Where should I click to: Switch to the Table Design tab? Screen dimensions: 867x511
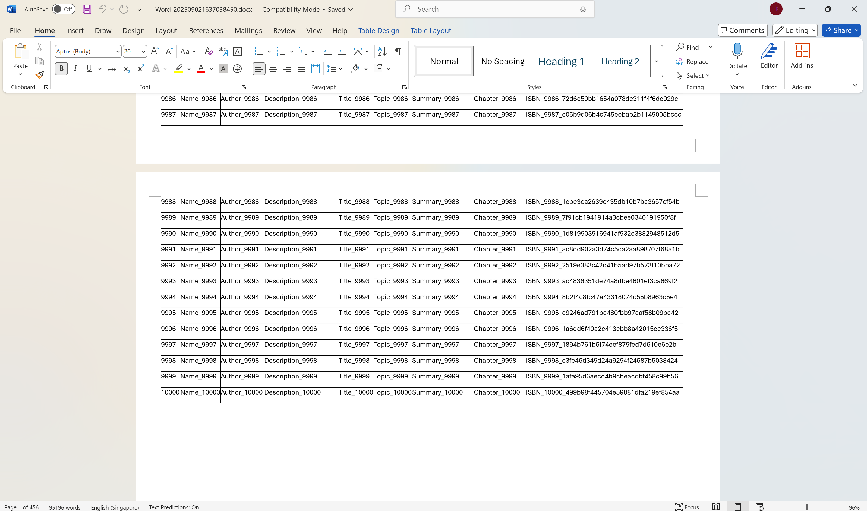[379, 30]
